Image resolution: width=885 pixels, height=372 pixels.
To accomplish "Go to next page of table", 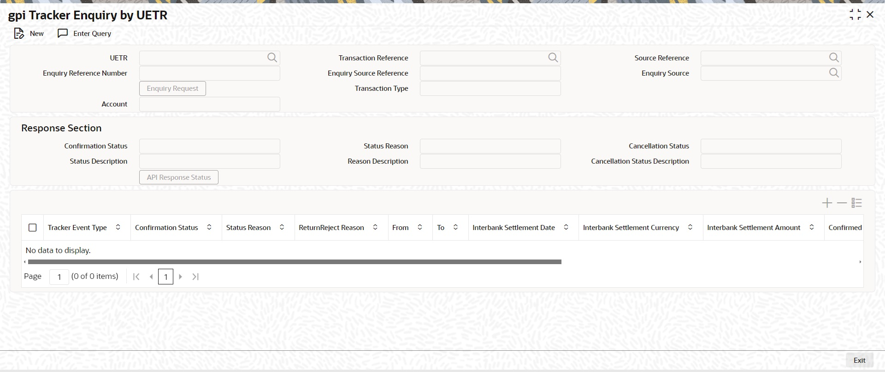I will [x=181, y=277].
